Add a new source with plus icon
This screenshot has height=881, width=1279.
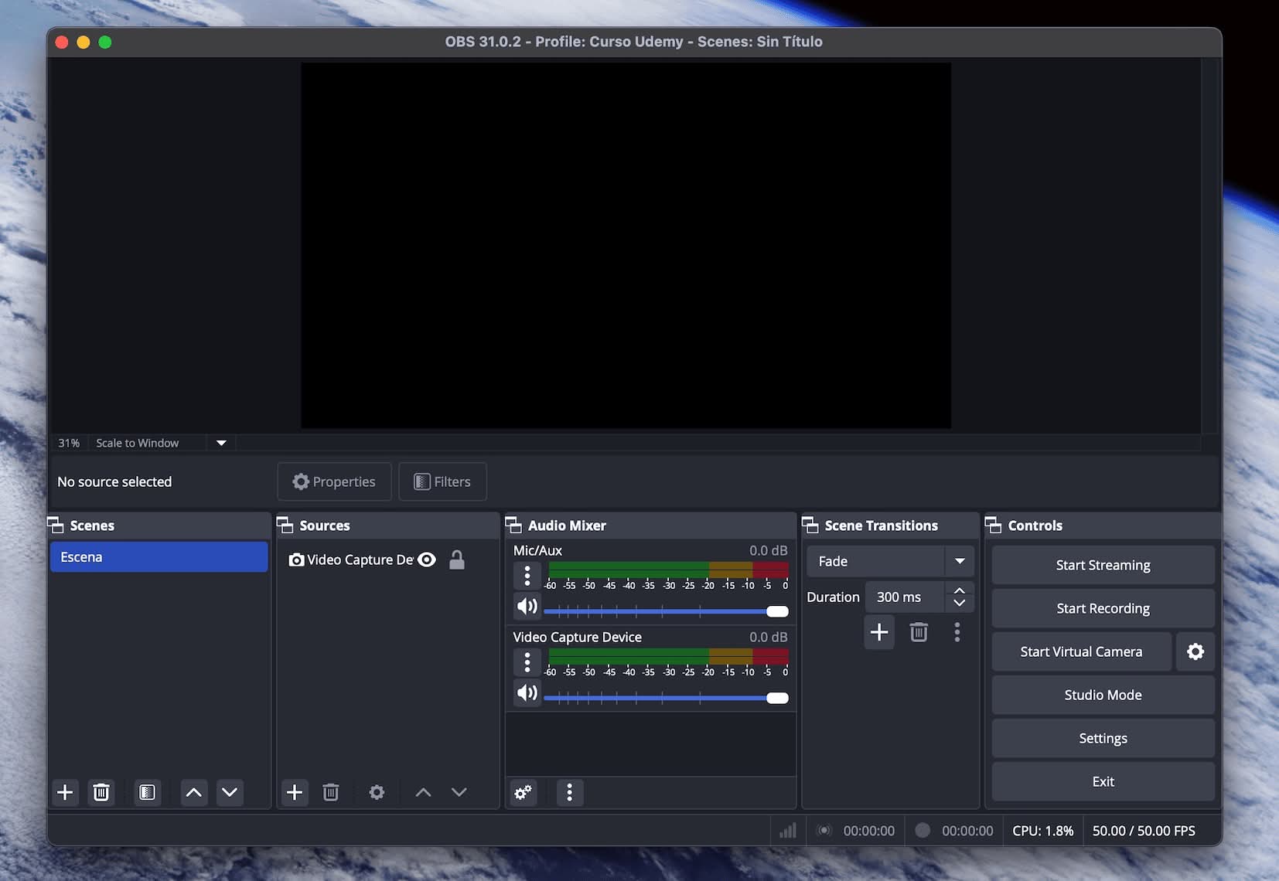[x=295, y=792]
